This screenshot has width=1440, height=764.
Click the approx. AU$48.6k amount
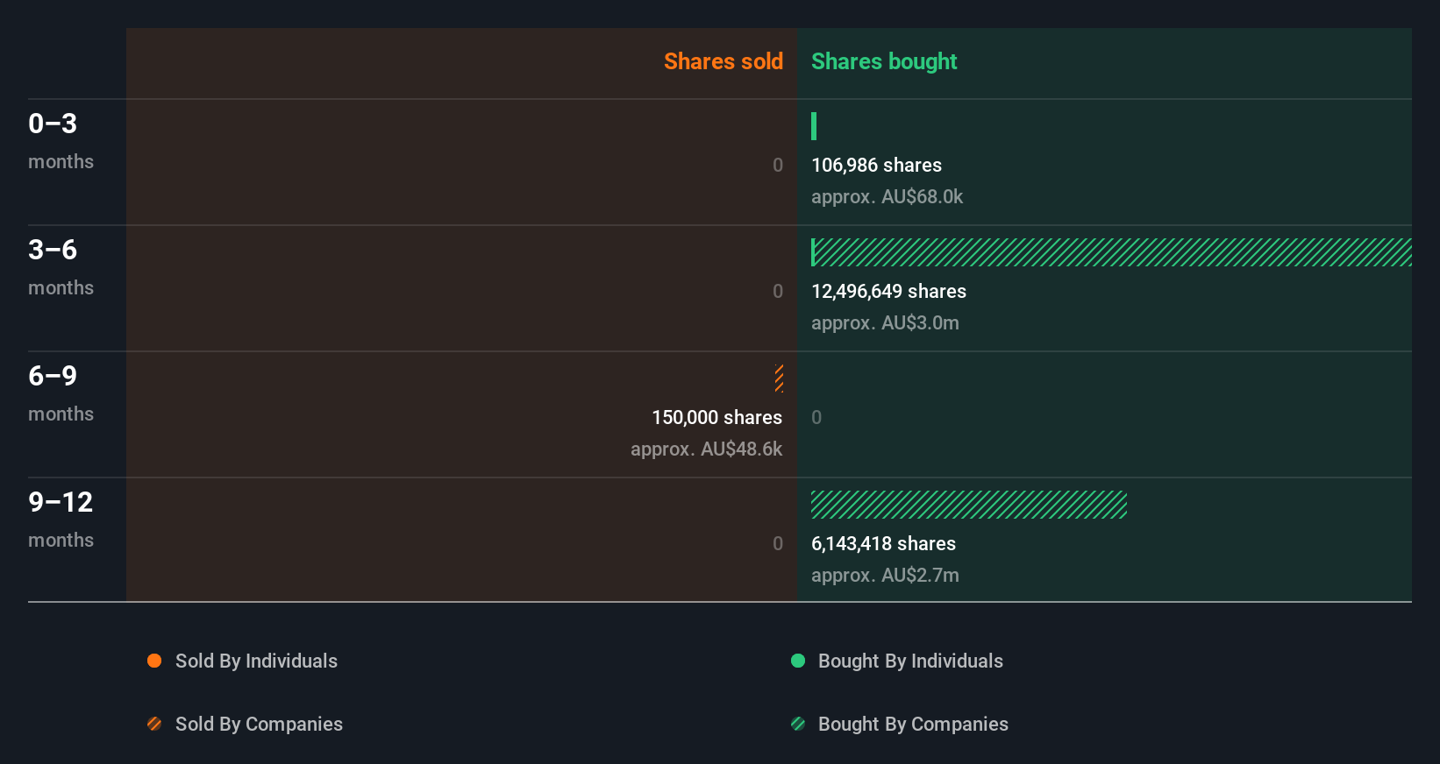(706, 449)
